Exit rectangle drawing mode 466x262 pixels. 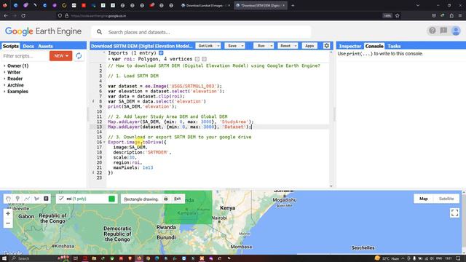click(x=178, y=199)
